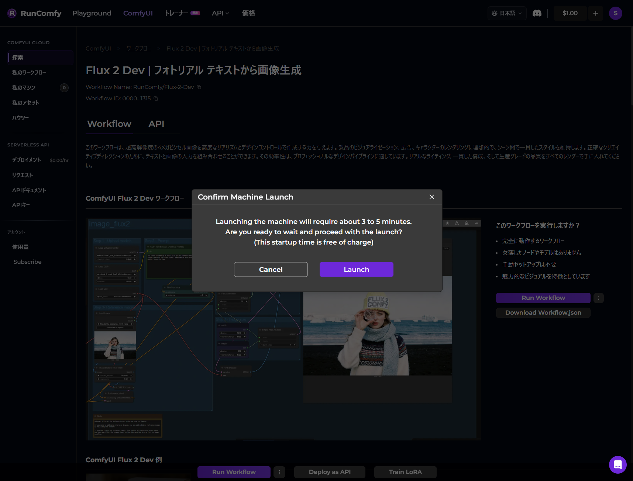The width and height of the screenshot is (633, 481).
Task: Copy the Workflow ID icon
Action: pyautogui.click(x=156, y=98)
